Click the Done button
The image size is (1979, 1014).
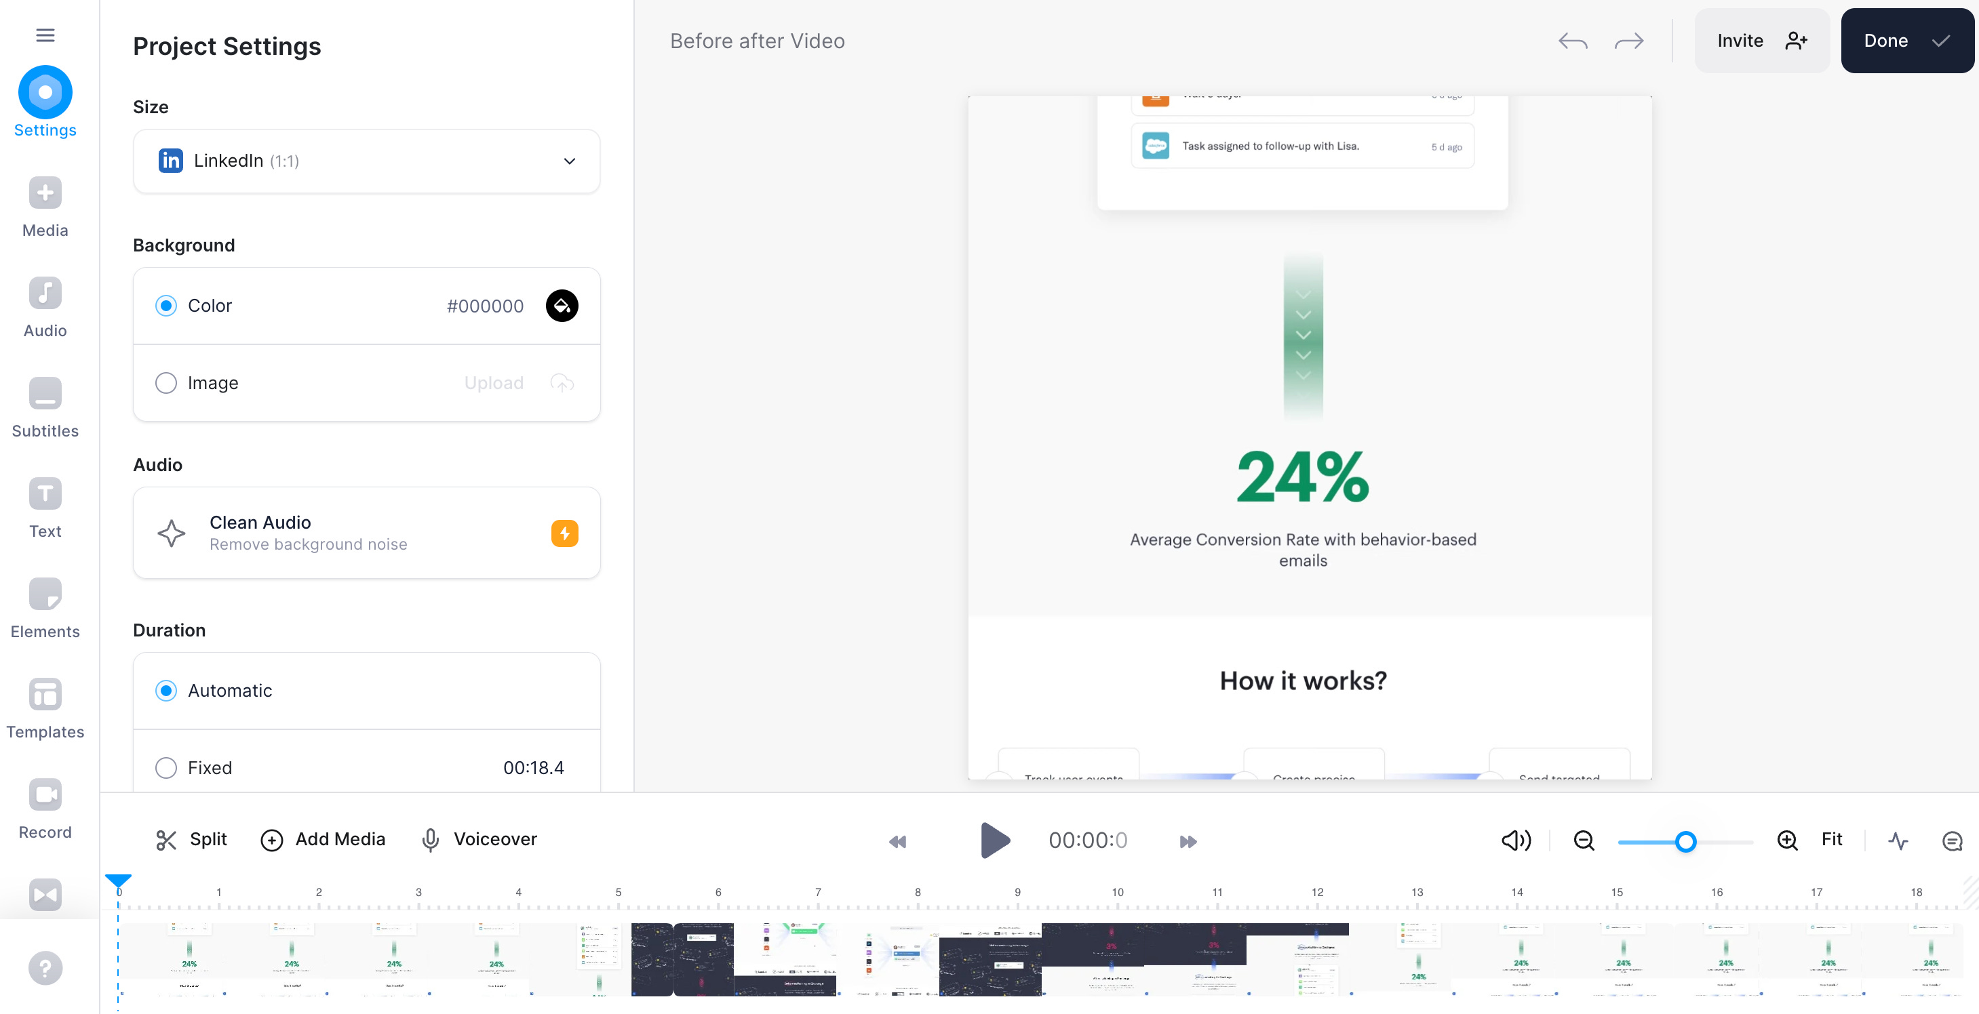click(1907, 41)
